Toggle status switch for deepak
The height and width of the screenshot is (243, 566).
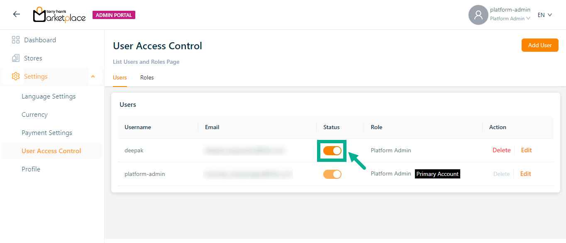pyautogui.click(x=332, y=151)
